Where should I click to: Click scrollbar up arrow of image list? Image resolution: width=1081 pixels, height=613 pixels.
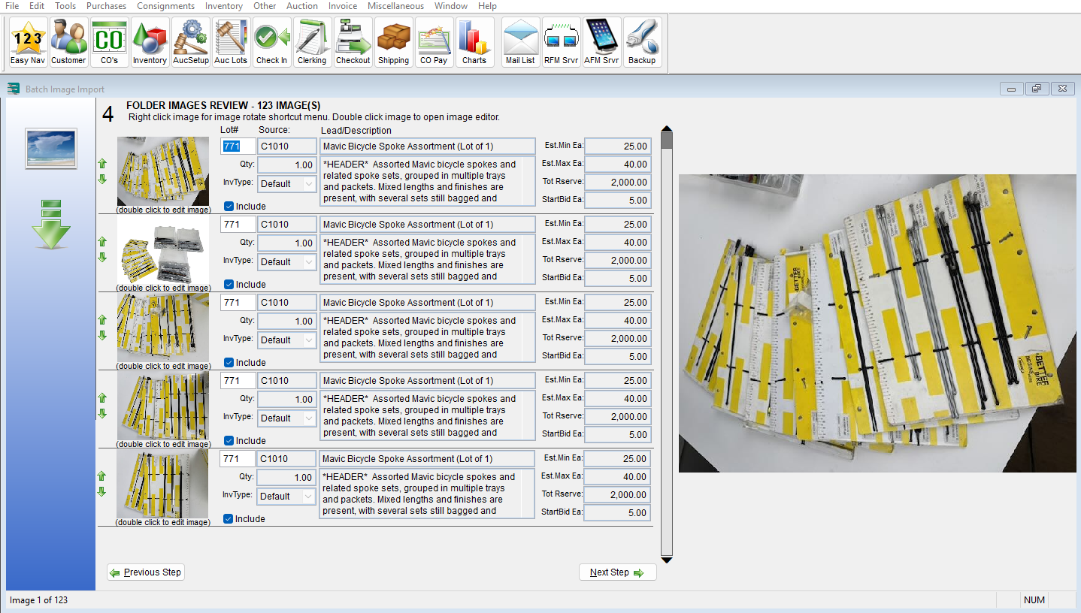(666, 130)
